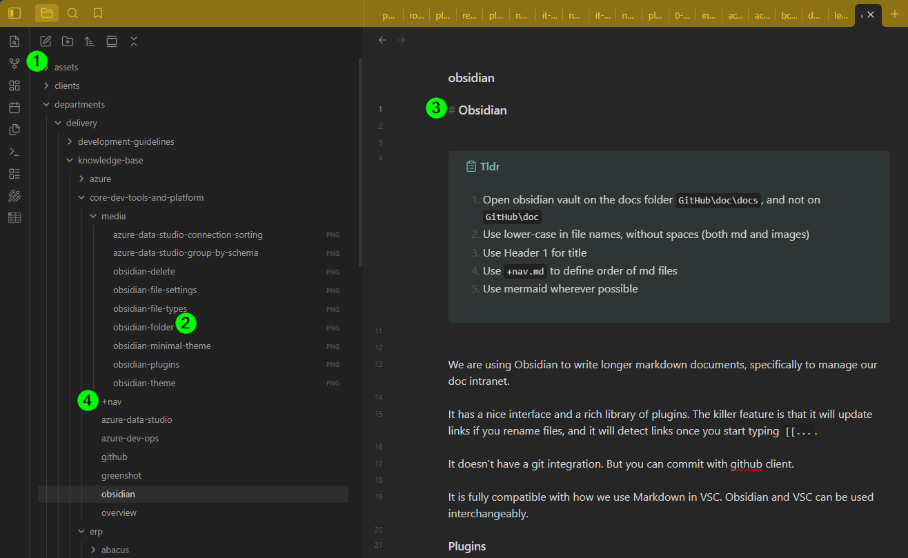
Task: Collapse the knowledge-base folder chevron
Action: point(70,160)
